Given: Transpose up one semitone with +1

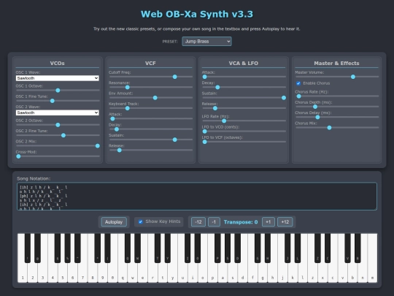Looking at the screenshot, I should 268,222.
